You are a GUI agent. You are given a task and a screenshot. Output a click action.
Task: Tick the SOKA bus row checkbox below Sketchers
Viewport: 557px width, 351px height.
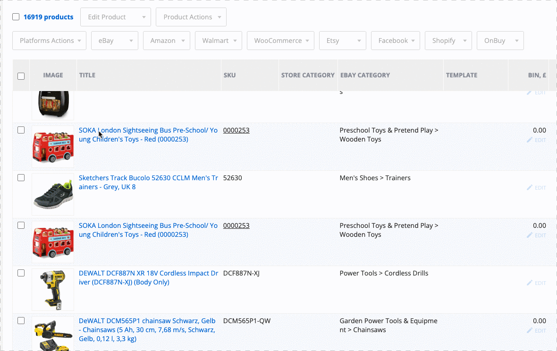click(x=21, y=226)
